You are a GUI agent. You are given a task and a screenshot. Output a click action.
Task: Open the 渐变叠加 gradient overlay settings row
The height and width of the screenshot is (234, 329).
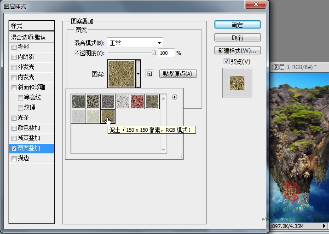[x=32, y=138]
